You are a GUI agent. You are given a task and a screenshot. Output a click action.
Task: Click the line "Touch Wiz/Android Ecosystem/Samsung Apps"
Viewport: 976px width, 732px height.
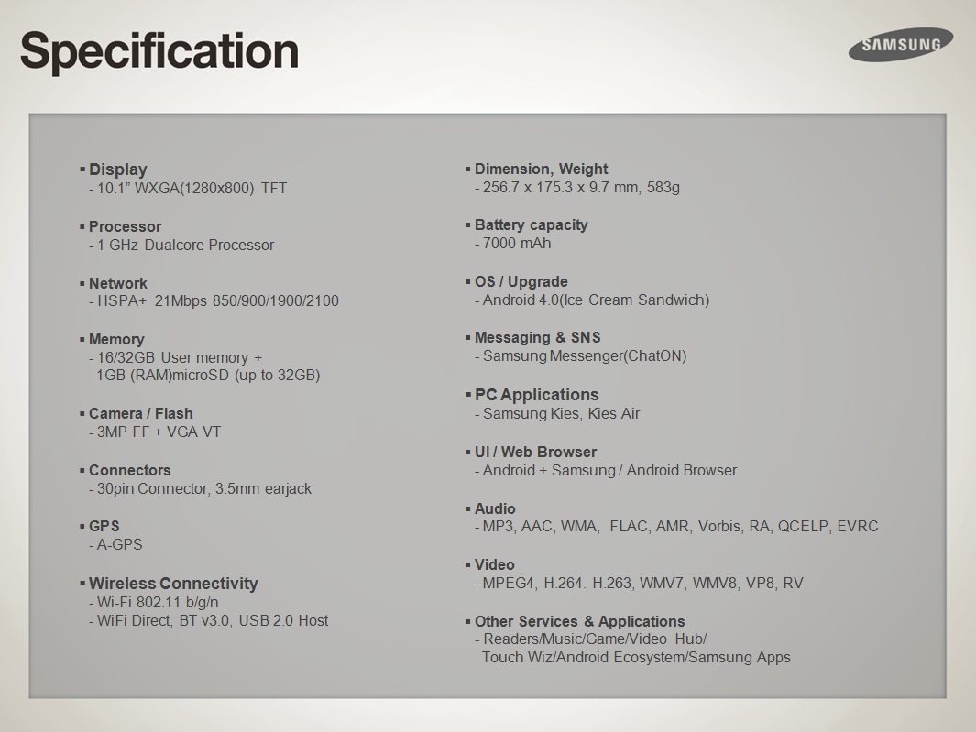point(636,657)
